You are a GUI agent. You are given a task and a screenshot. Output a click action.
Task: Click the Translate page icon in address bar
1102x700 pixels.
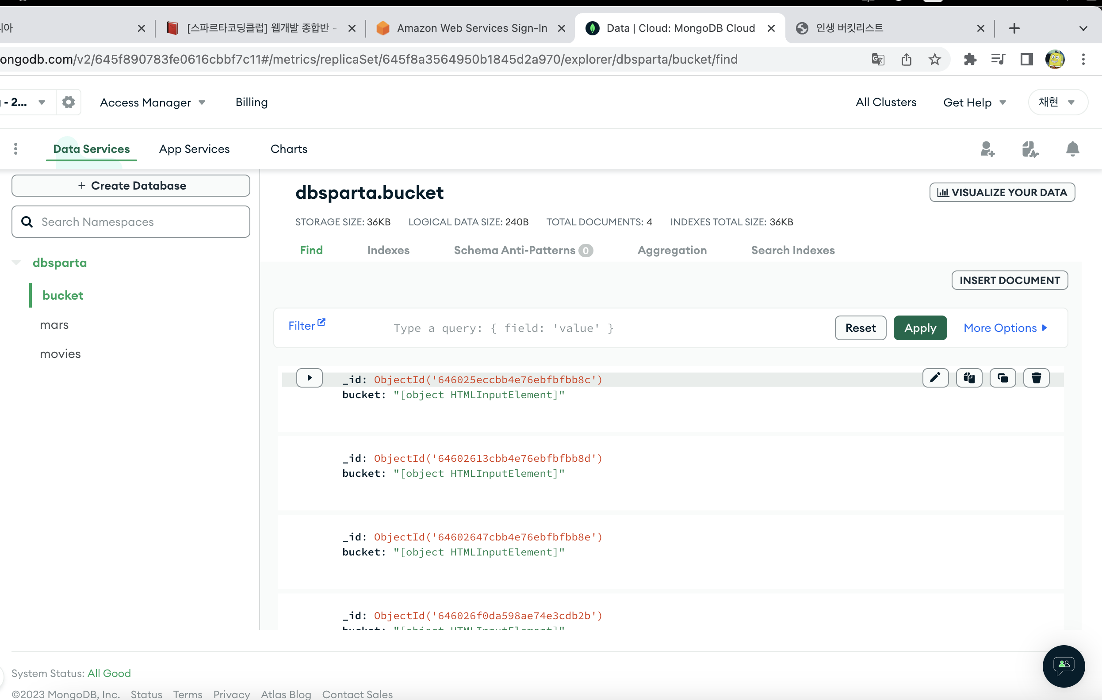(x=878, y=60)
